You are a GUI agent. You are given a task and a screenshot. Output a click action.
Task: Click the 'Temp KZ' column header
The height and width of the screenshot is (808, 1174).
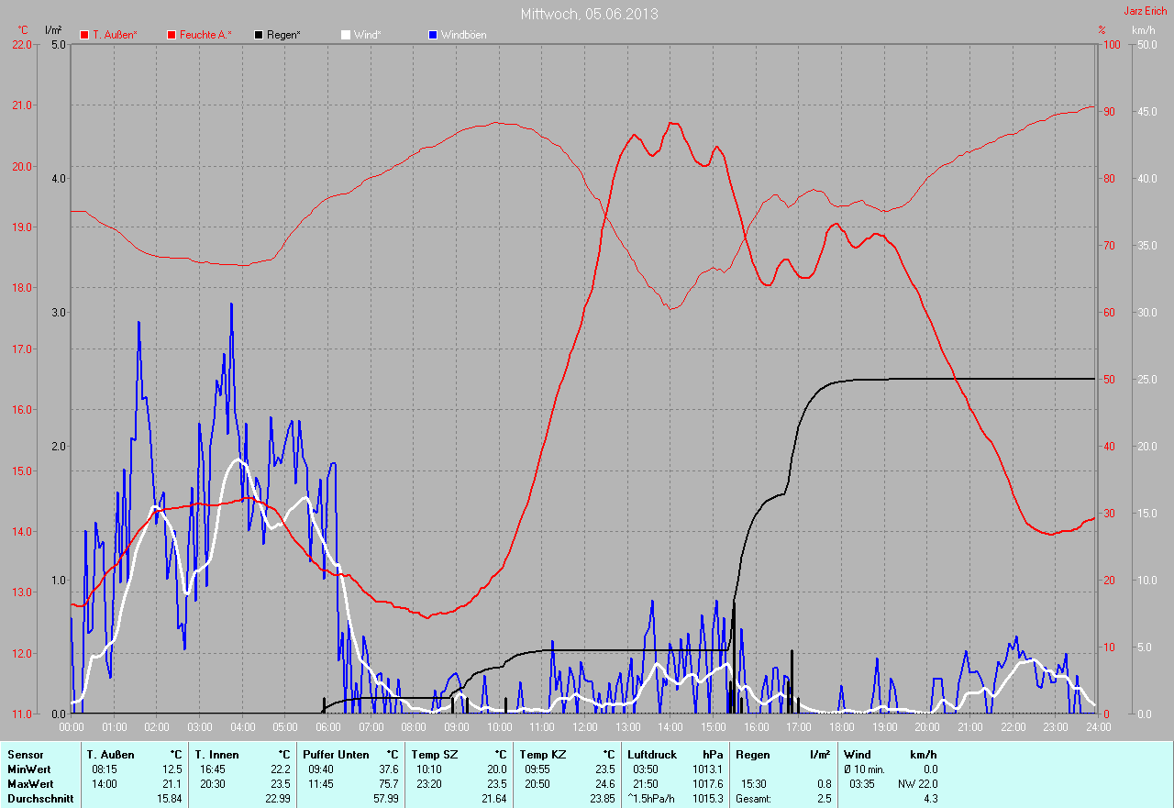(x=542, y=755)
